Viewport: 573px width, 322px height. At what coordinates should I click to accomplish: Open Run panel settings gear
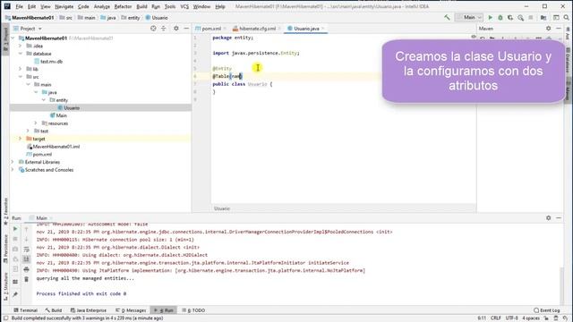click(x=549, y=218)
